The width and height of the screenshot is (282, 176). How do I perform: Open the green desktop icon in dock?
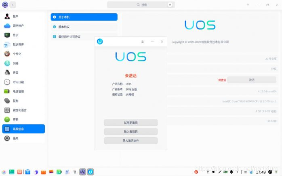point(12,172)
